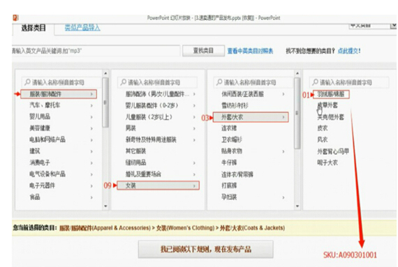398x267 pixels.
Task: Select the 连体衣/背带裤 item
Action: [237, 174]
